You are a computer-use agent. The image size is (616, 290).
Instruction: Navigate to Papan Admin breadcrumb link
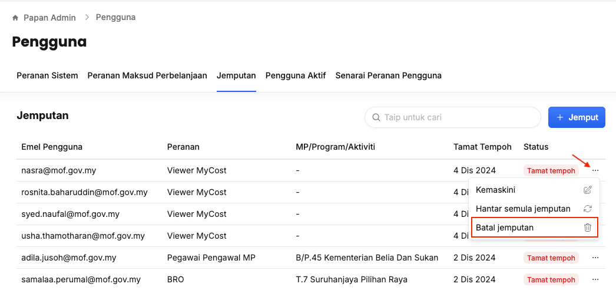coord(49,18)
